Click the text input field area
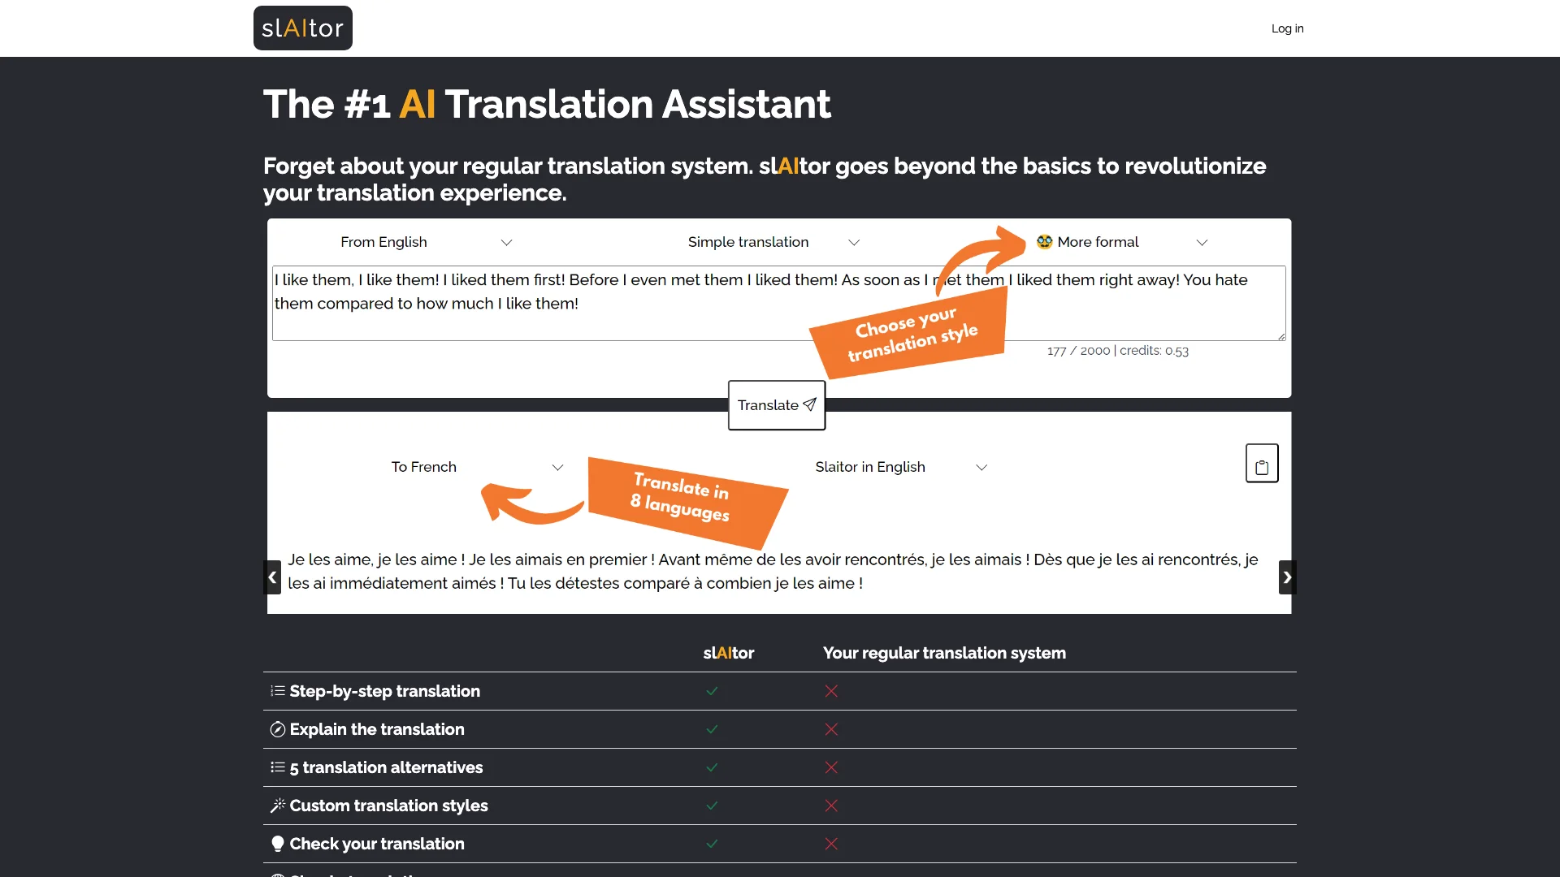Image resolution: width=1560 pixels, height=877 pixels. coord(779,303)
